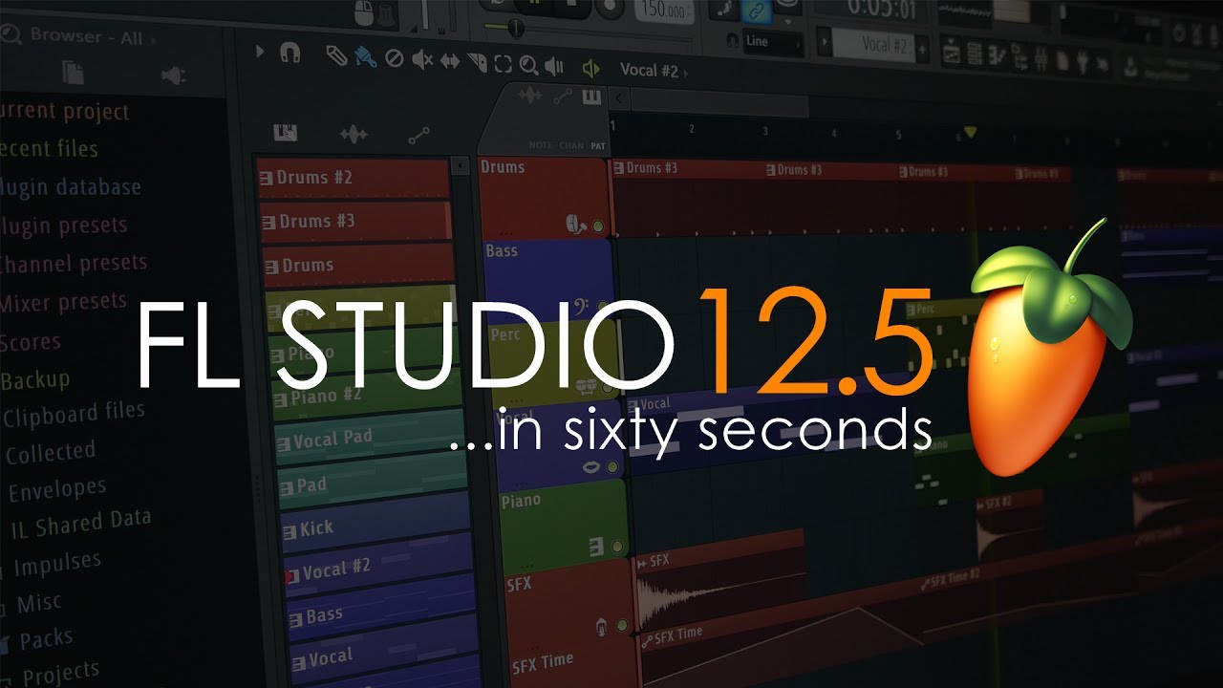This screenshot has height=688, width=1223.
Task: Click automation icon above track headers
Action: 563,96
